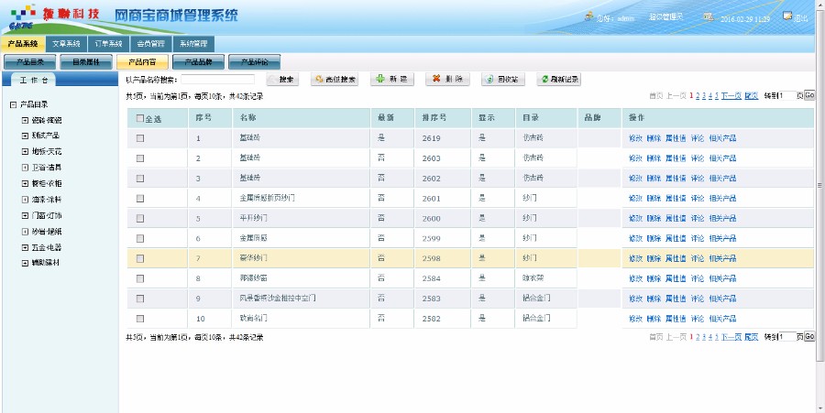Viewport: 825px width, 413px height.
Task: Click the page-jump field above the table
Action: pyautogui.click(x=787, y=95)
